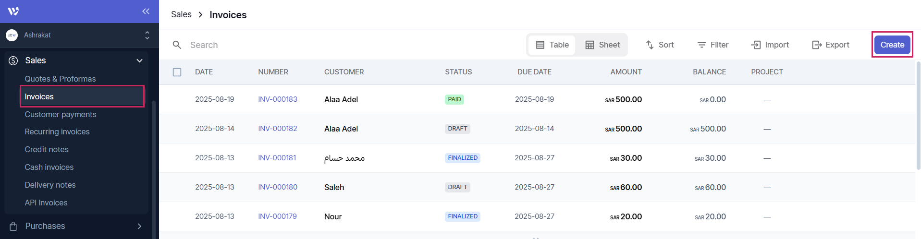This screenshot has width=921, height=239.
Task: Click the app logo in top-left
Action: click(x=13, y=11)
